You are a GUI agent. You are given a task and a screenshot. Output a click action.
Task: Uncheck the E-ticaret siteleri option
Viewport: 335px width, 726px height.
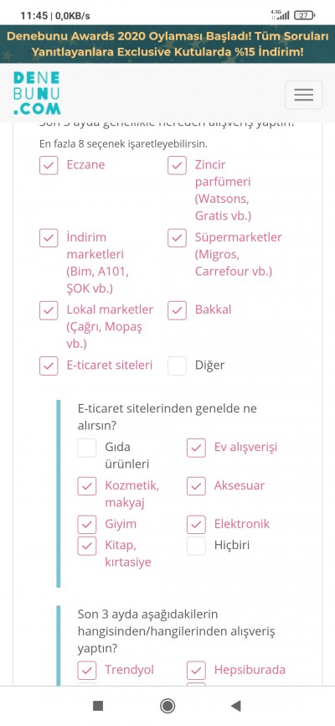coord(49,366)
